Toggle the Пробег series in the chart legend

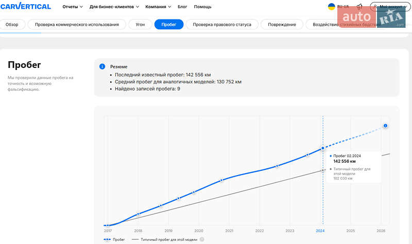[114, 239]
